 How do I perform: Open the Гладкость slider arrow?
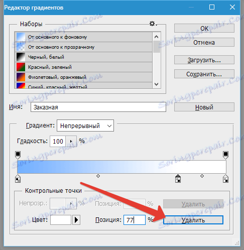[71, 142]
